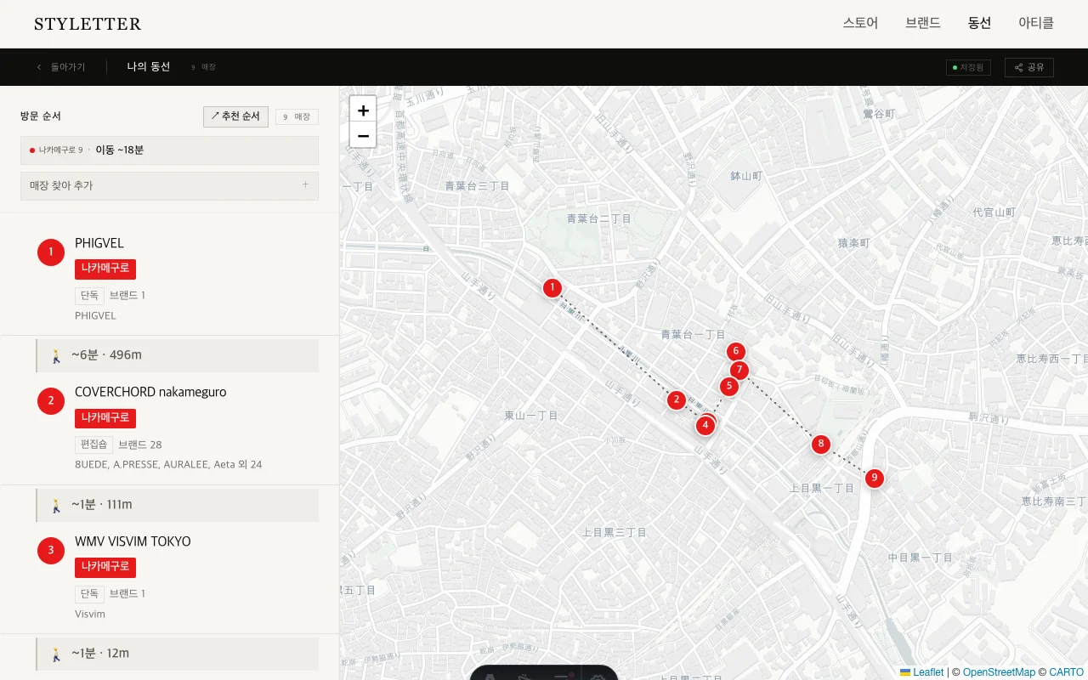Open the 브랜드 menu item
Viewport: 1088px width, 680px height.
pyautogui.click(x=923, y=24)
